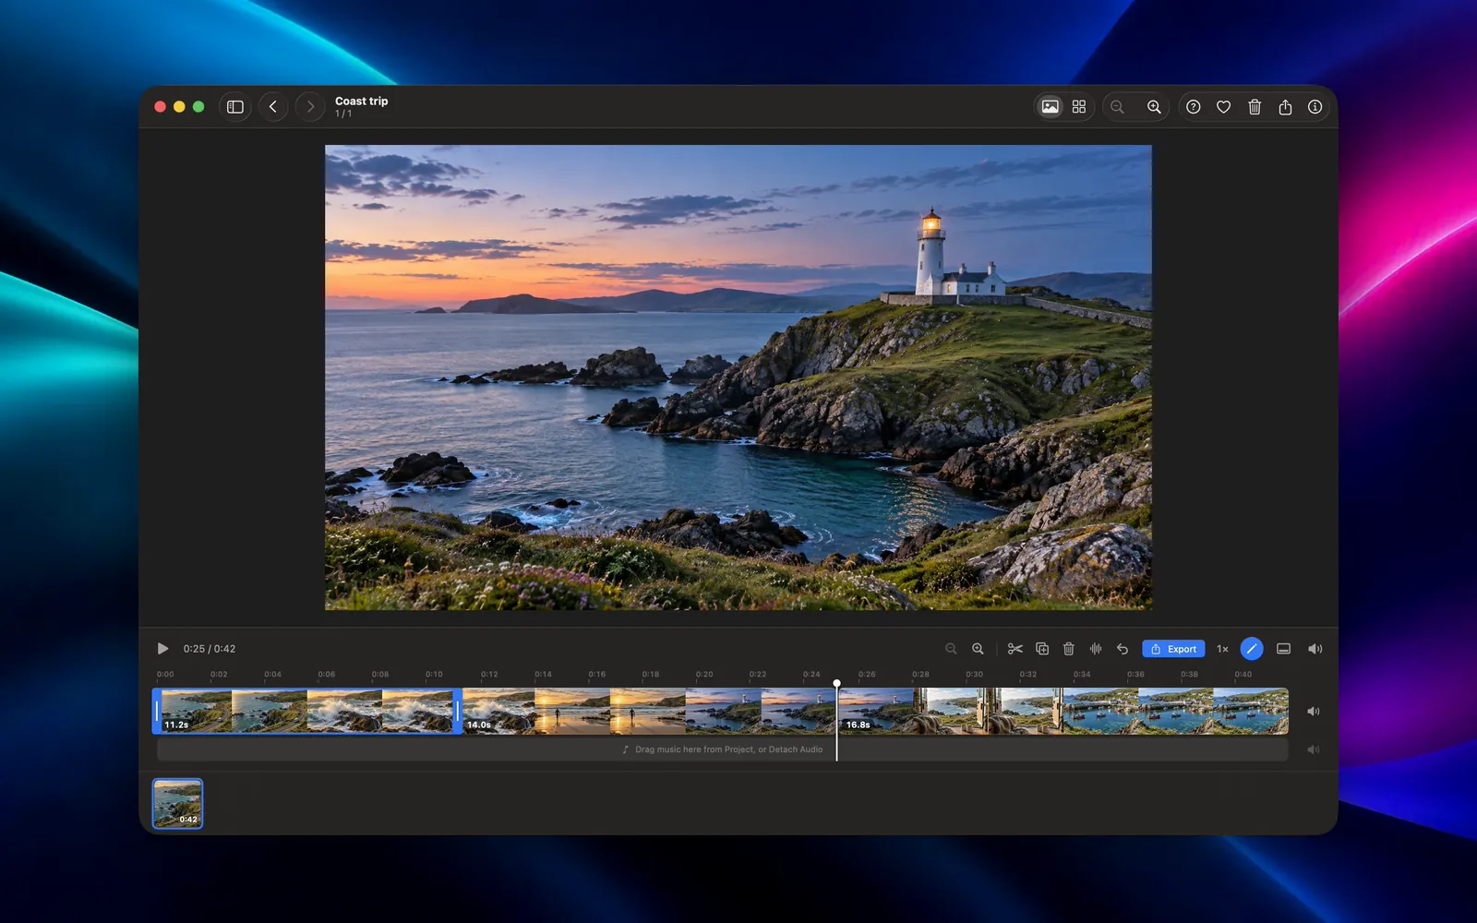Select the 14.0s clip in timeline
Image resolution: width=1477 pixels, height=923 pixels.
(649, 711)
